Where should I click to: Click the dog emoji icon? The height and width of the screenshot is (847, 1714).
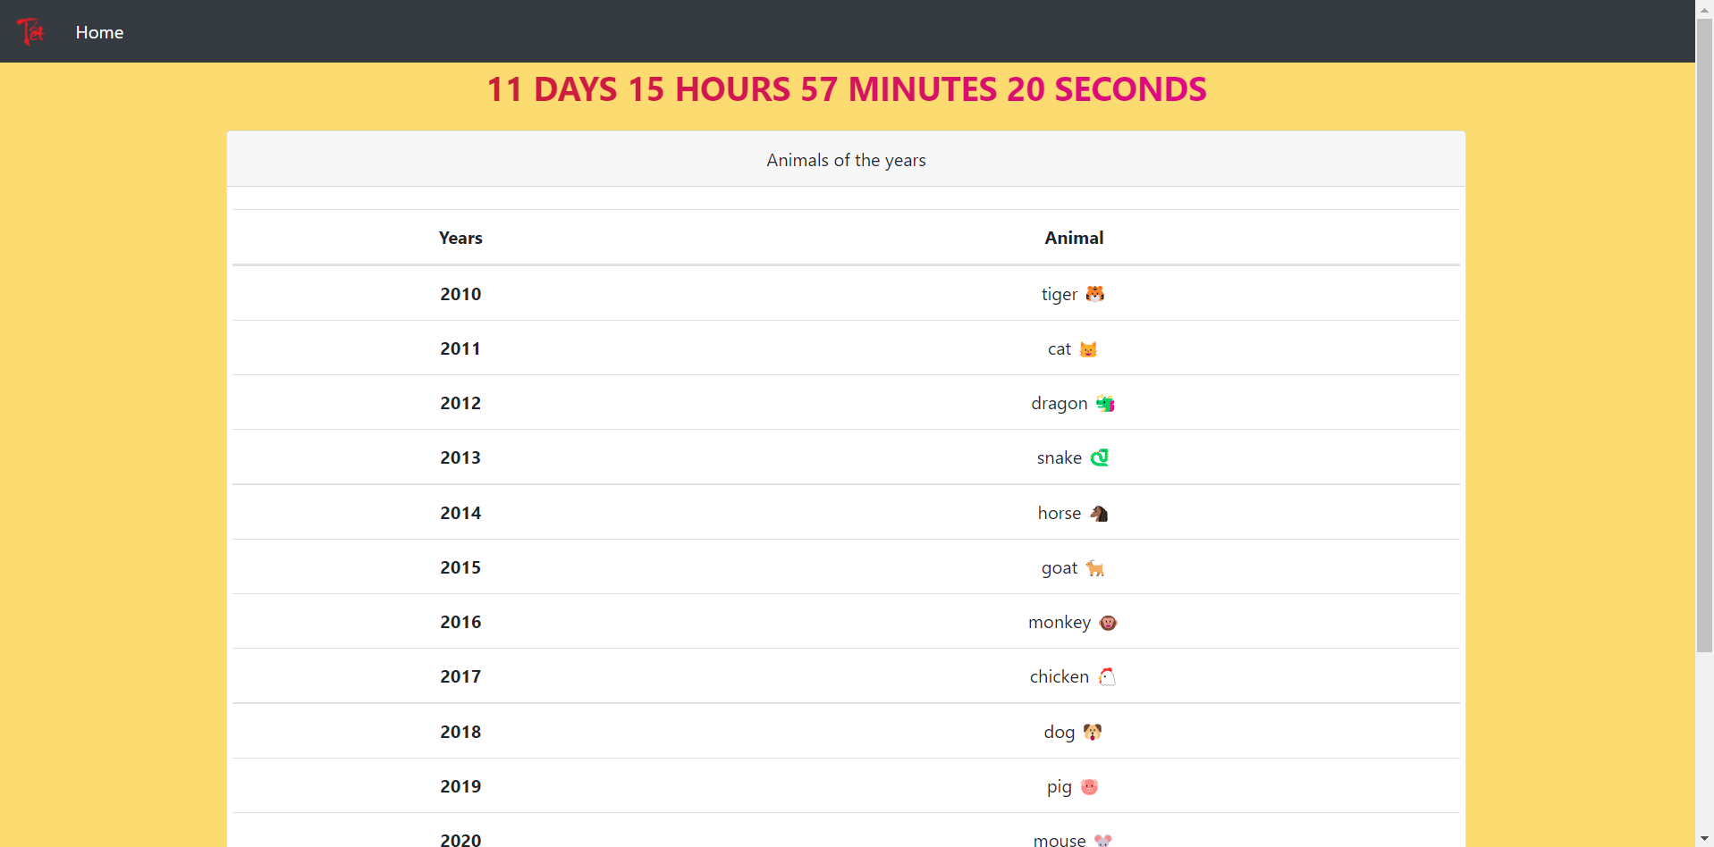[1093, 733]
